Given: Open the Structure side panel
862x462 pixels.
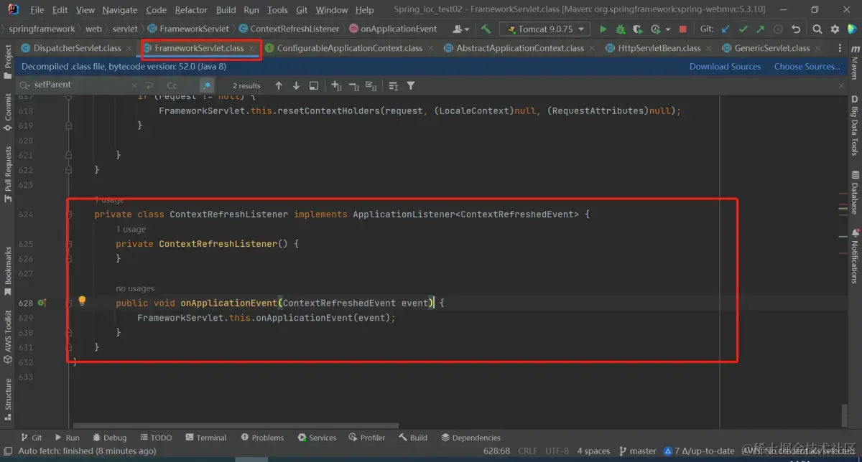Looking at the screenshot, I should (x=8, y=400).
